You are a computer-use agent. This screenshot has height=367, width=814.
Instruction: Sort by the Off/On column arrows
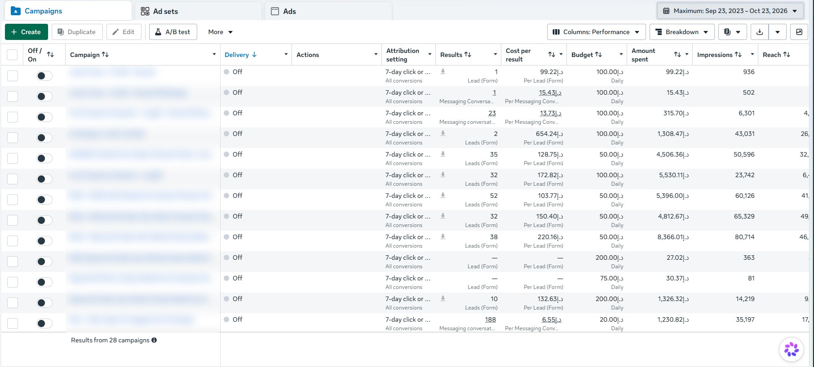coord(50,55)
